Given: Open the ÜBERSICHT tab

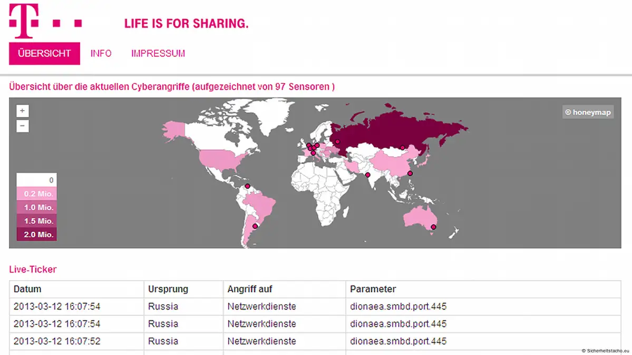Looking at the screenshot, I should tap(44, 53).
